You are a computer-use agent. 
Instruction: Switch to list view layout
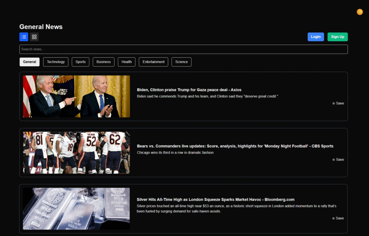pos(23,37)
